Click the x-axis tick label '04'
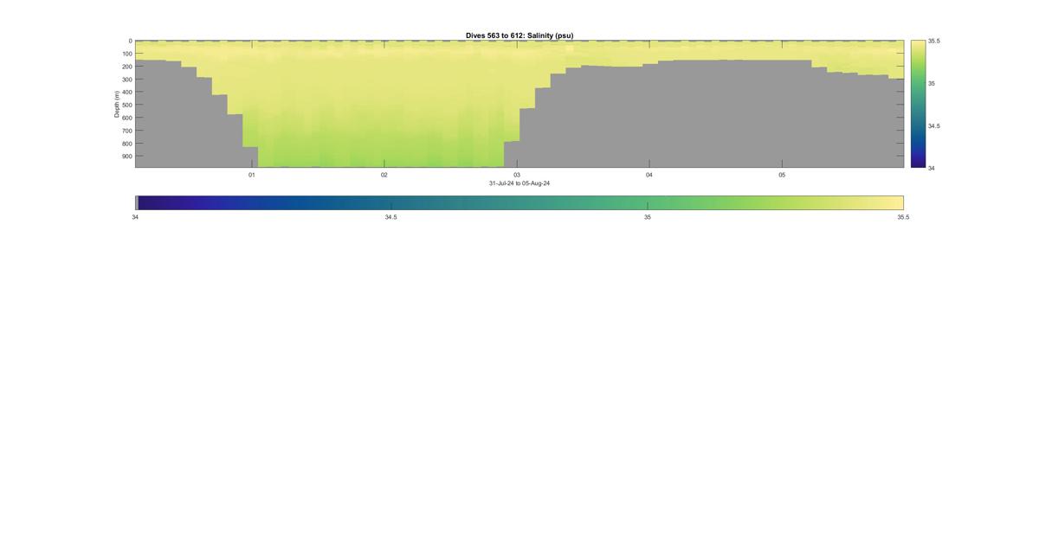This screenshot has height=538, width=1039. click(649, 175)
